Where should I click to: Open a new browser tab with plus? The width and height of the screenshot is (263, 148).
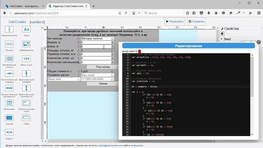(93, 6)
